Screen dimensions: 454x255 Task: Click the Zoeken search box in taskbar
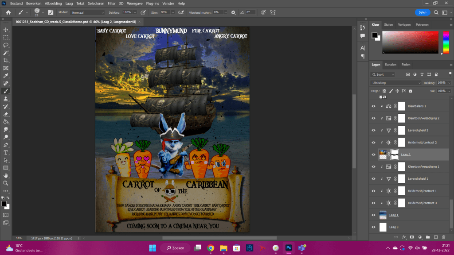pyautogui.click(x=175, y=247)
